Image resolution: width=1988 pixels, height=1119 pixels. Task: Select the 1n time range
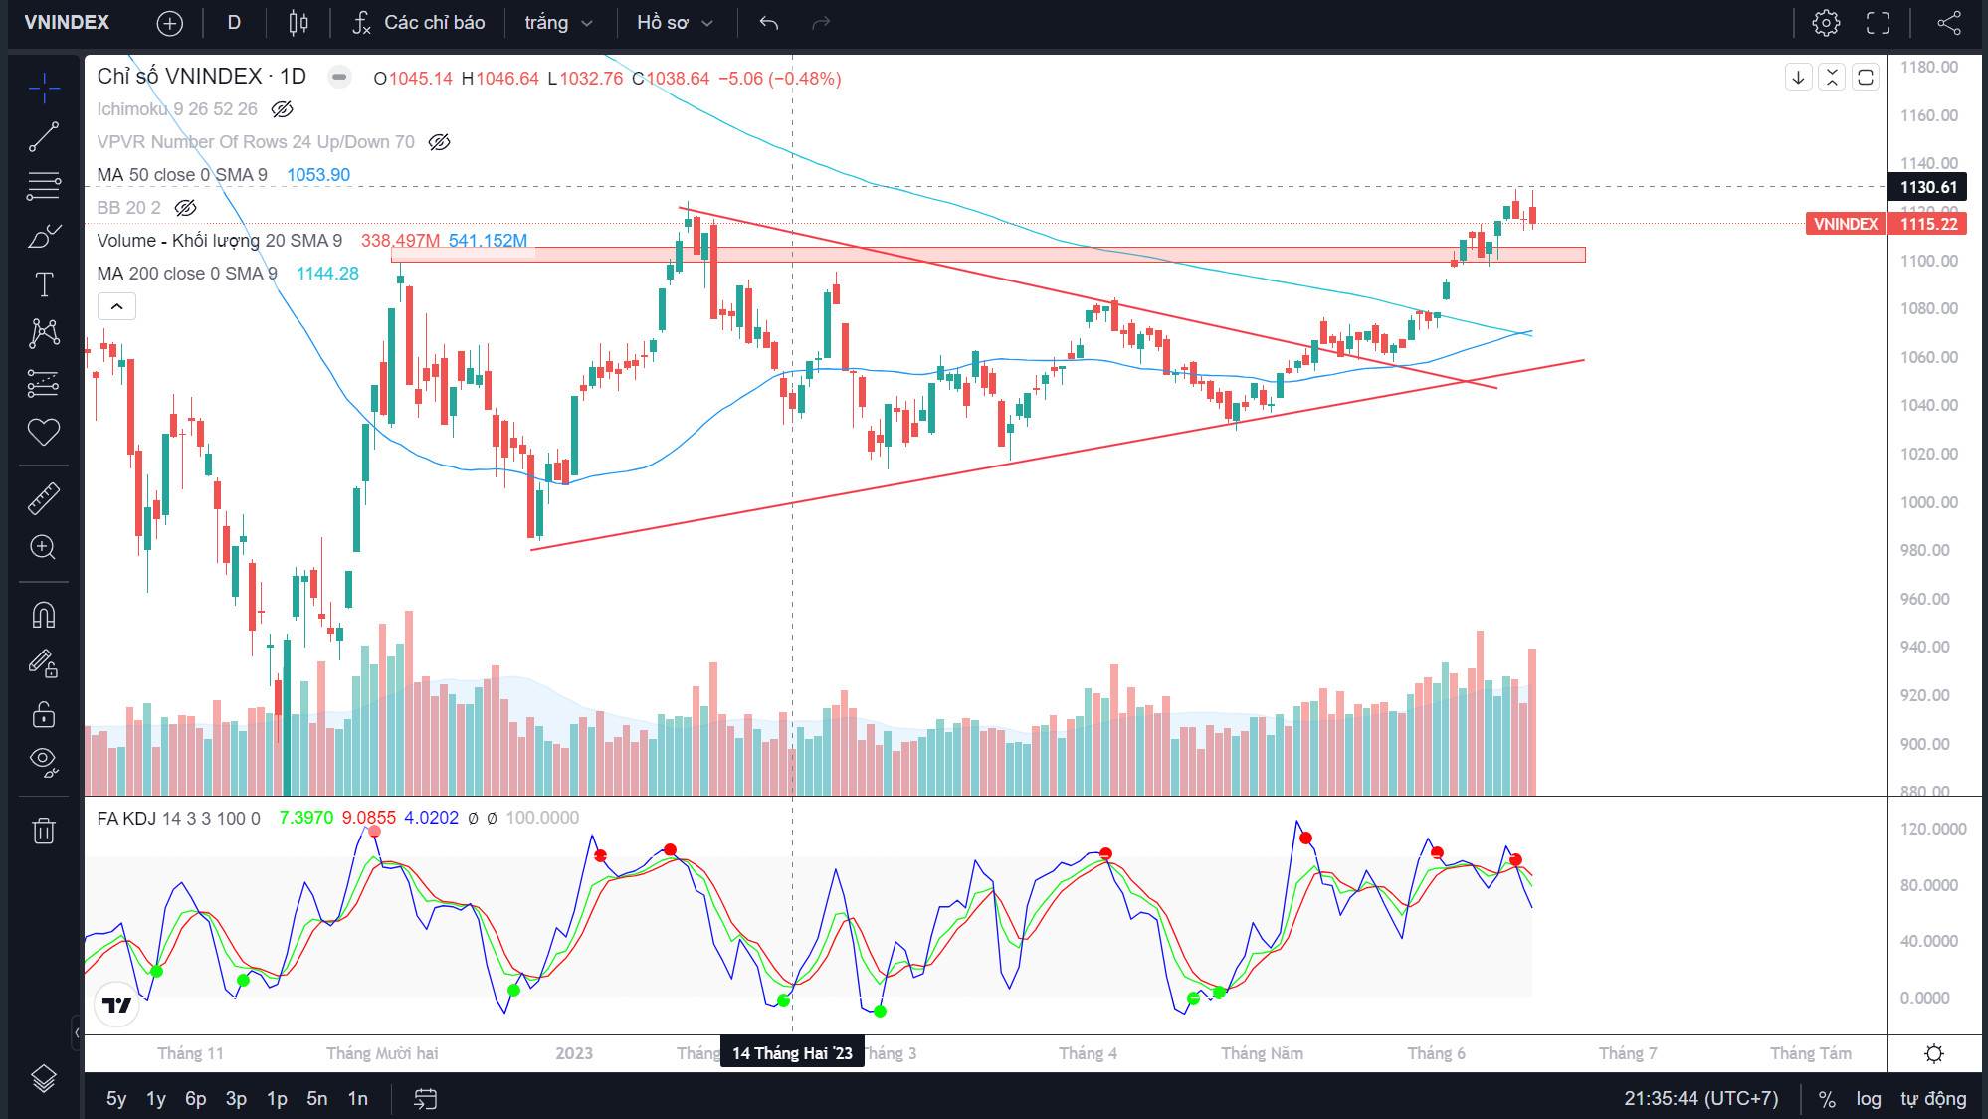point(357,1098)
